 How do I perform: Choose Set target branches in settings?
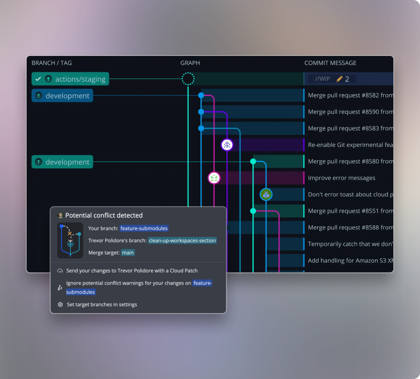coord(102,304)
